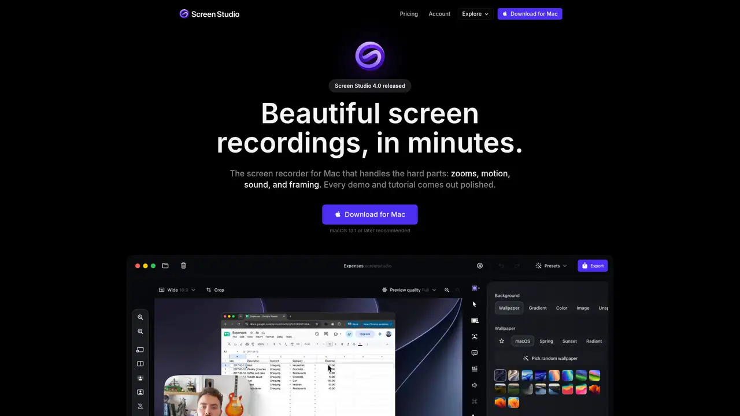Viewport: 740px width, 416px height.
Task: Click Download for Mac in the navigation bar
Action: [530, 14]
